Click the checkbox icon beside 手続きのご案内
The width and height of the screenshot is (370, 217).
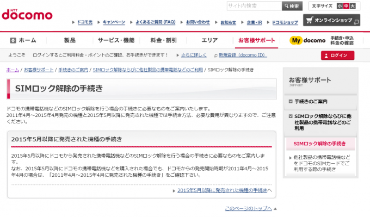pyautogui.click(x=291, y=101)
